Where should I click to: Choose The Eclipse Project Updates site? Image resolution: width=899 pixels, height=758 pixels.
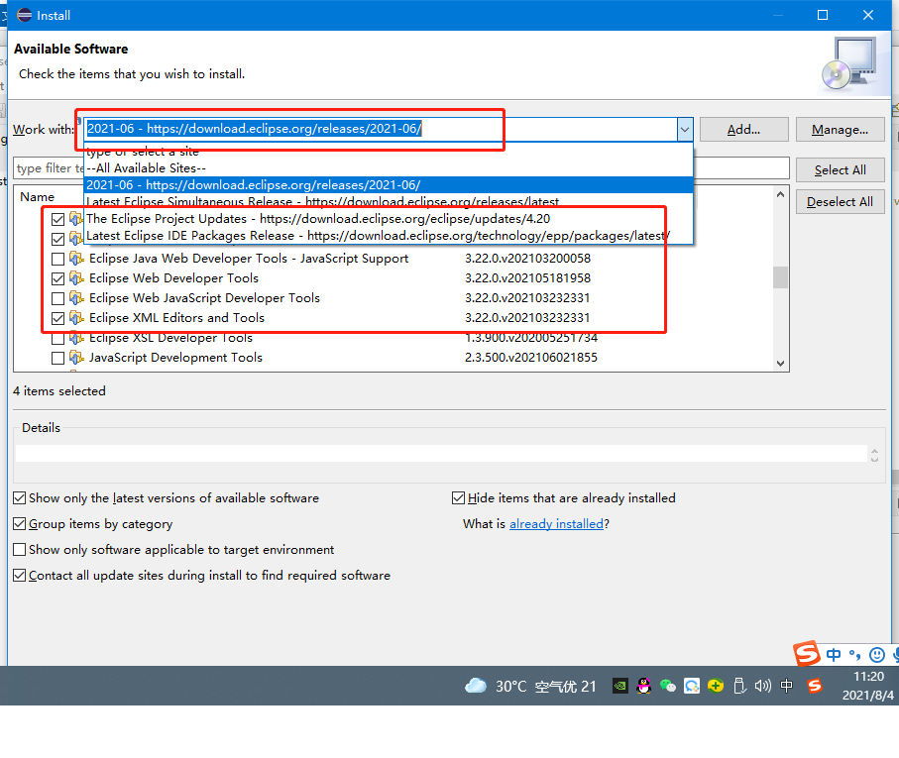pyautogui.click(x=389, y=219)
